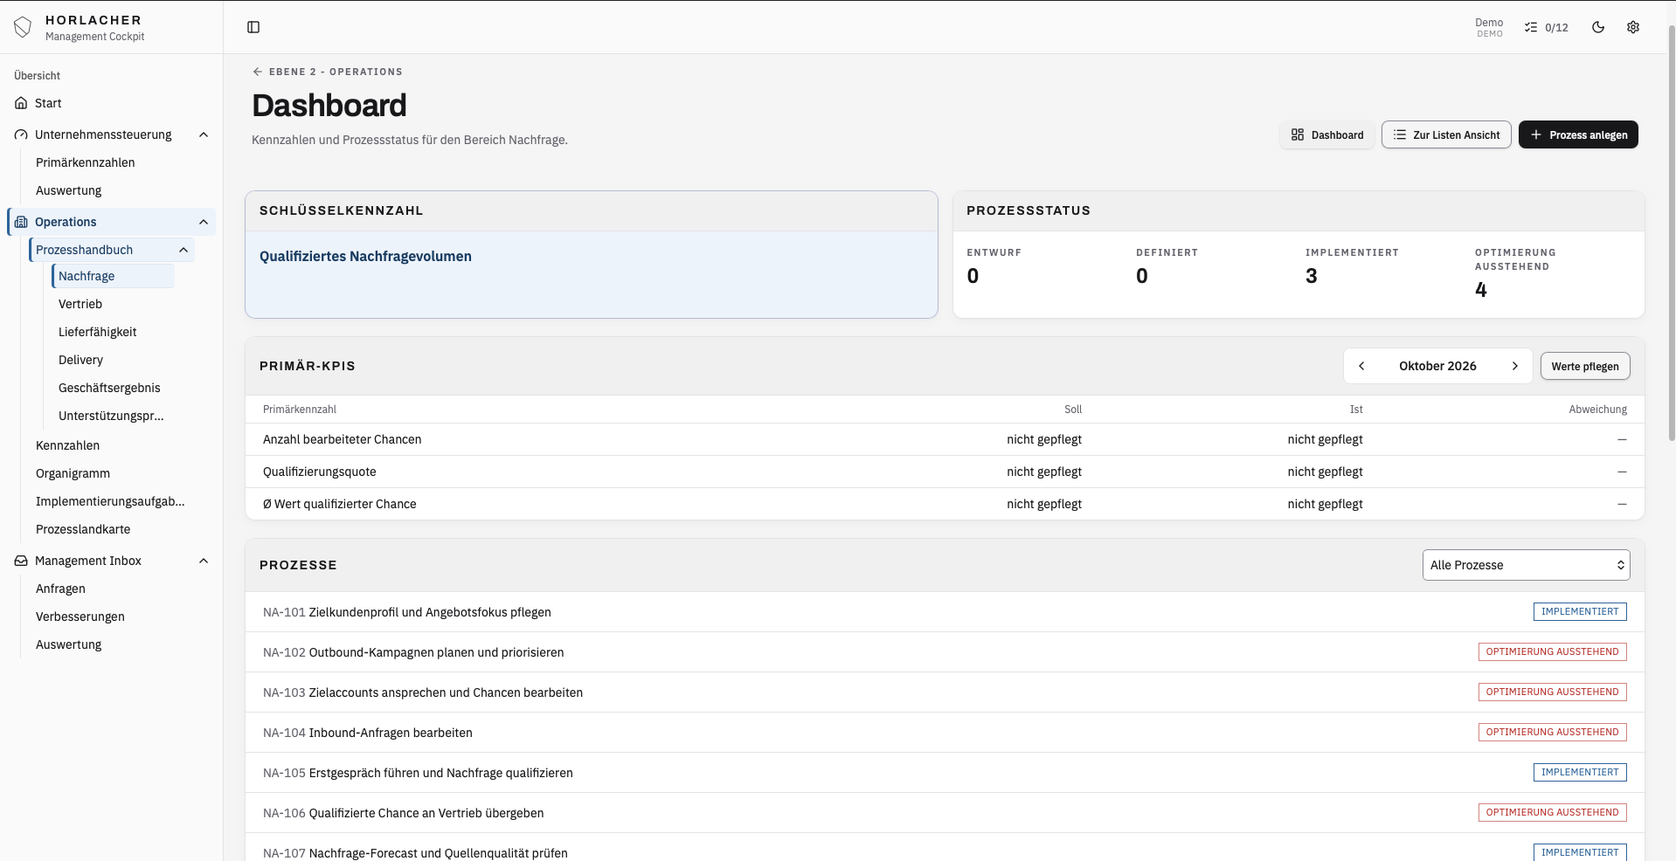The width and height of the screenshot is (1676, 861).
Task: Click the Horlacher shield logo
Action: [x=23, y=27]
